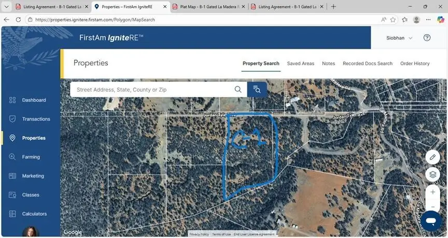Switch to Plat Map browser tab
The image size is (448, 238).
point(209,7)
